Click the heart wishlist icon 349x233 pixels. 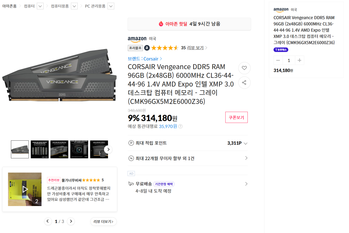[244, 68]
